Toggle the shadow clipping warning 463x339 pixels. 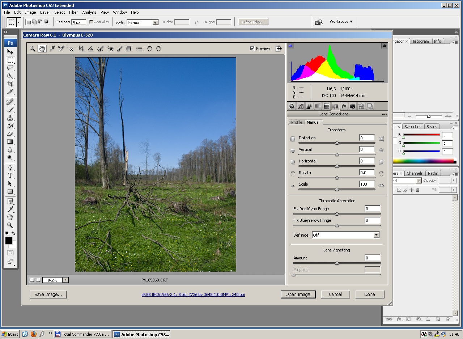coord(290,46)
